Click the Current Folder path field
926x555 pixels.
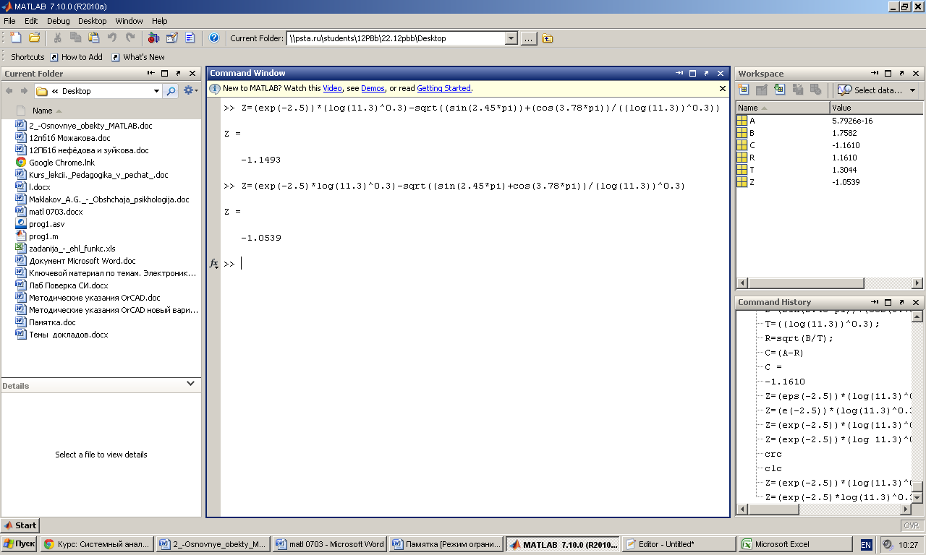tap(396, 38)
